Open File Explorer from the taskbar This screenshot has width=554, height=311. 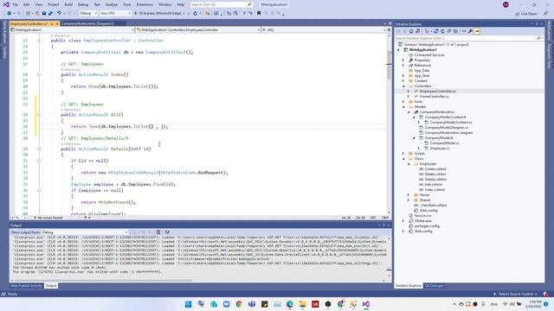pos(302,304)
